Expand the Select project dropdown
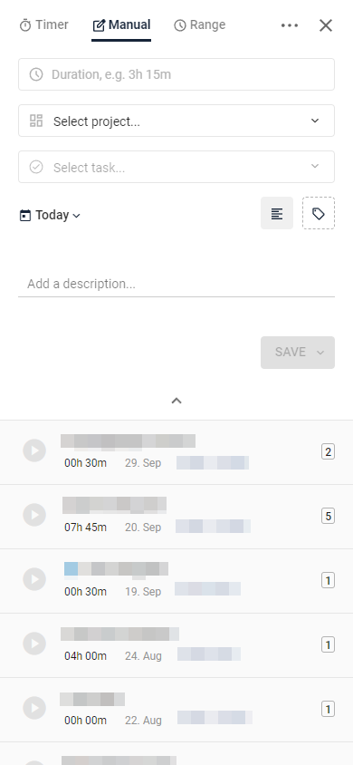Viewport: 353px width, 765px height. click(x=176, y=121)
